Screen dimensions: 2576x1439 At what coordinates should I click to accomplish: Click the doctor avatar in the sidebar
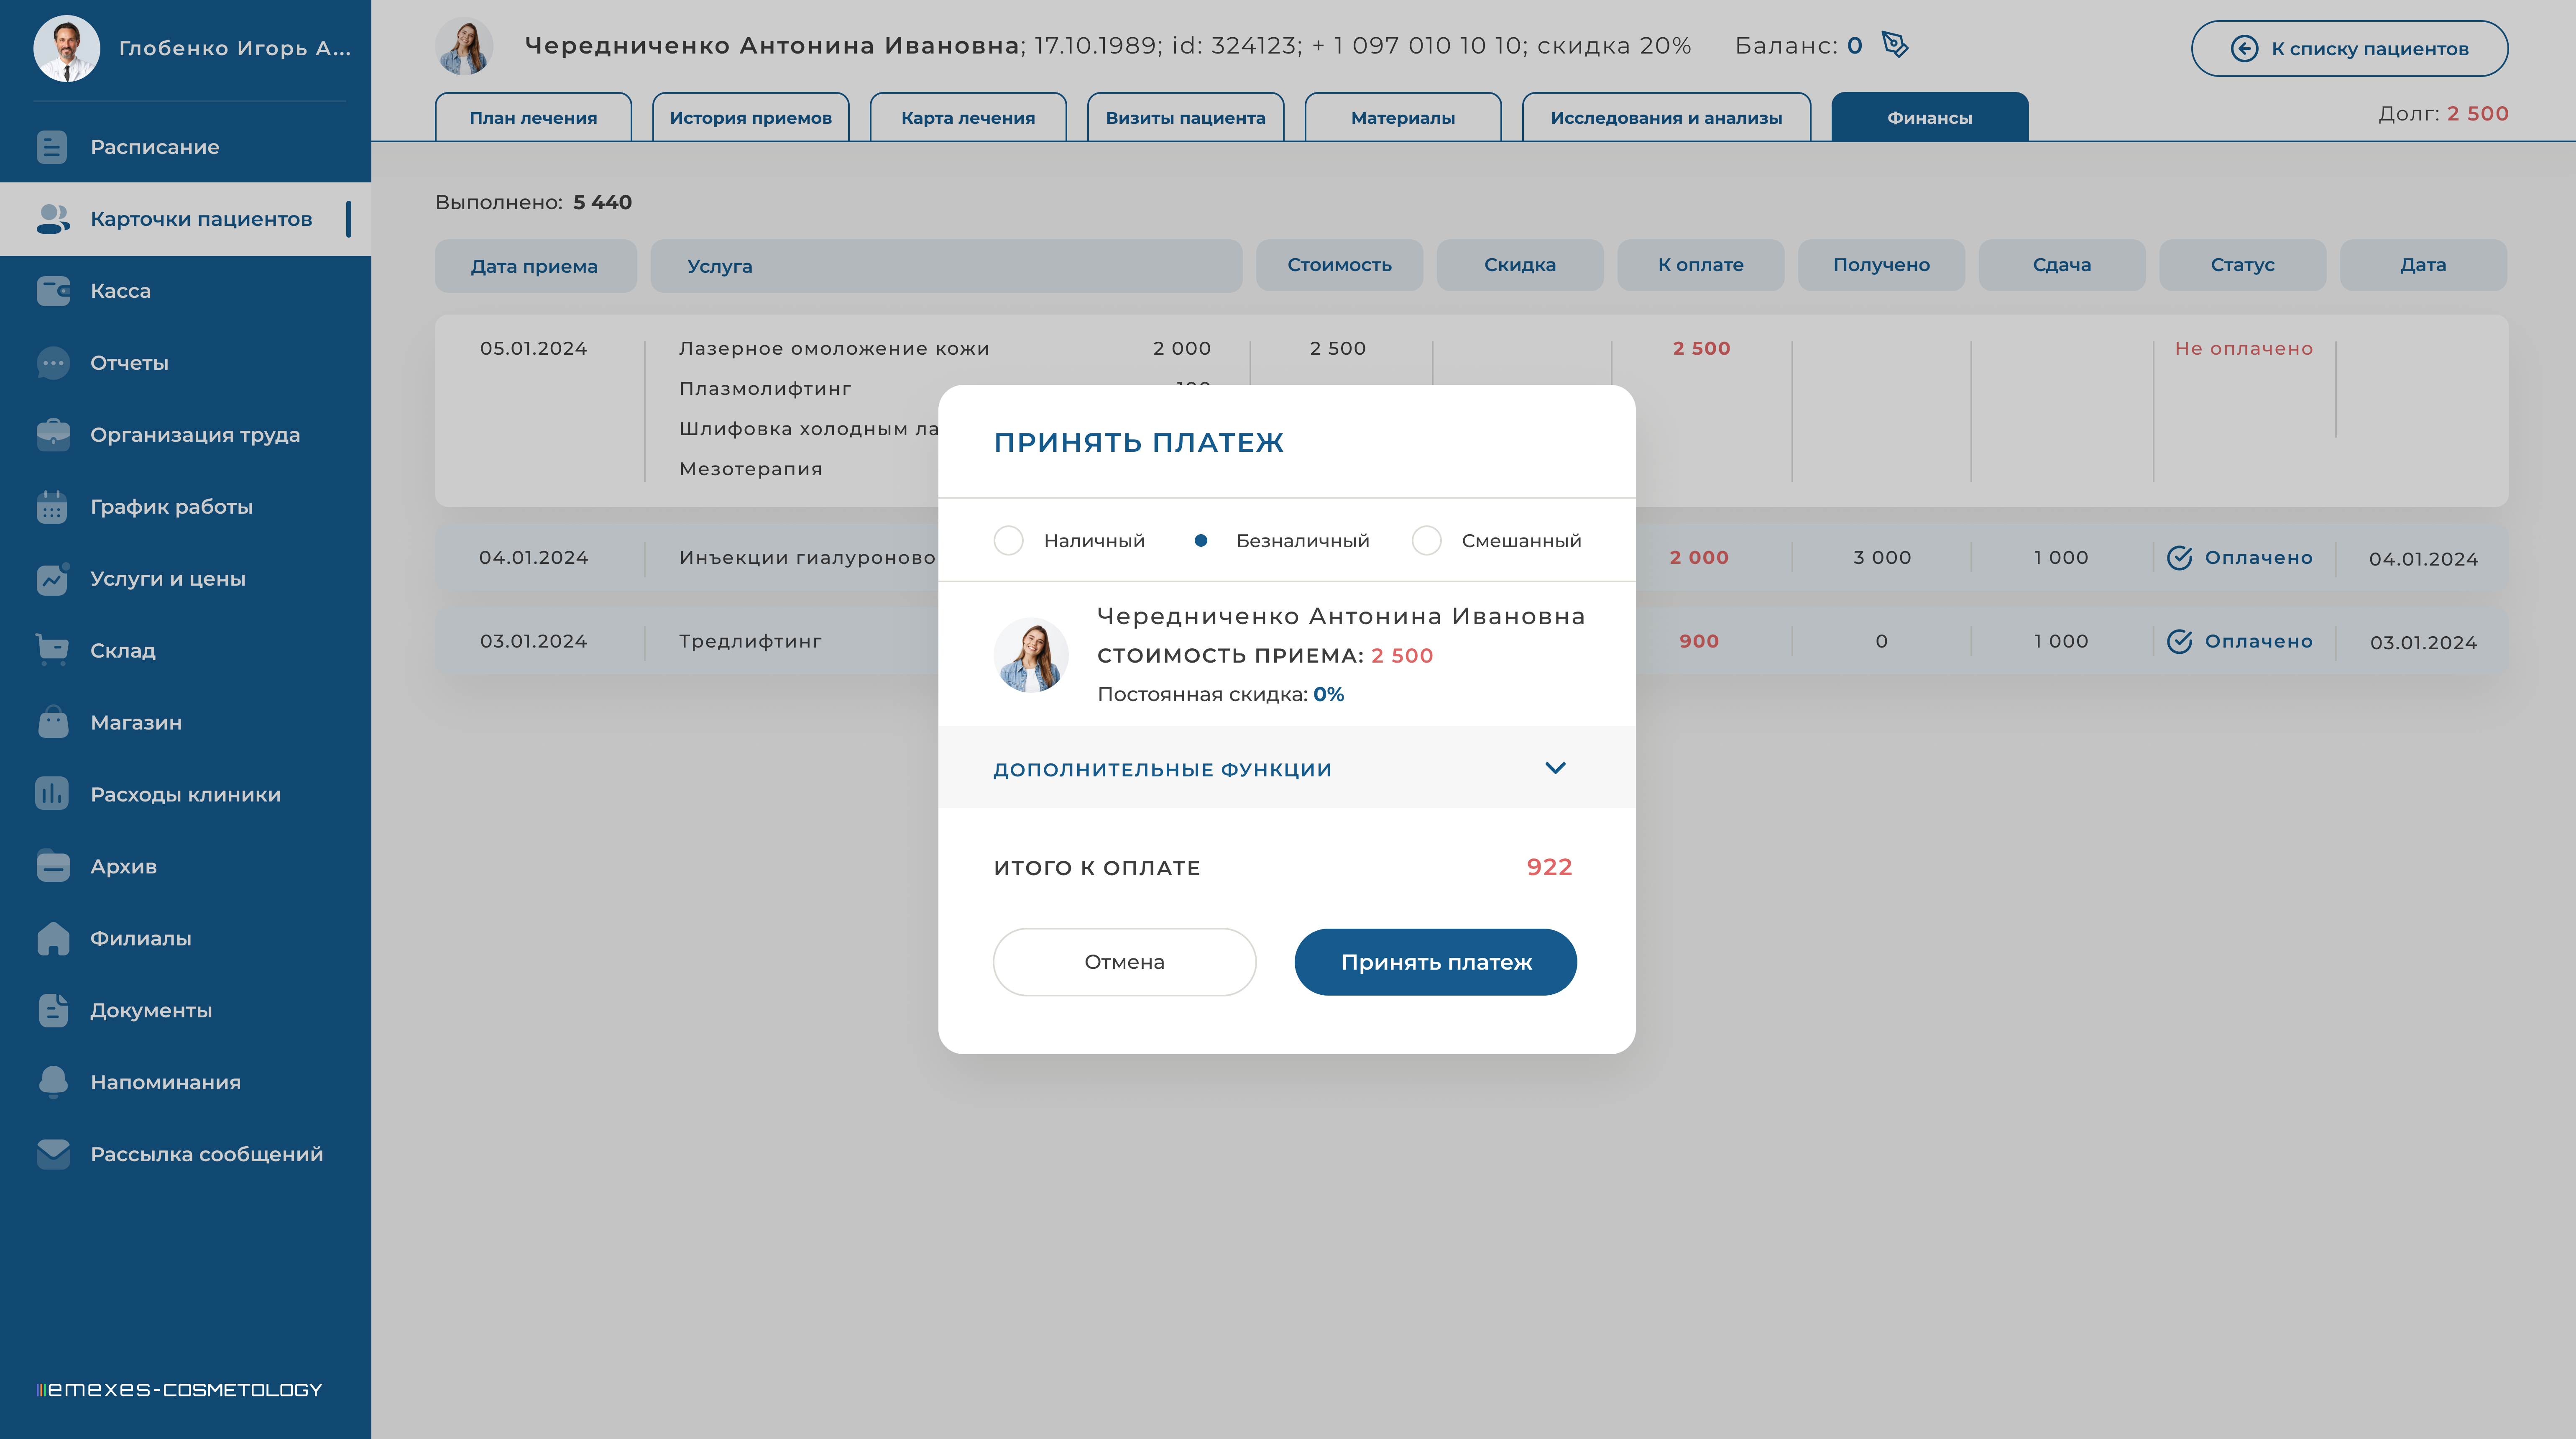(x=67, y=48)
